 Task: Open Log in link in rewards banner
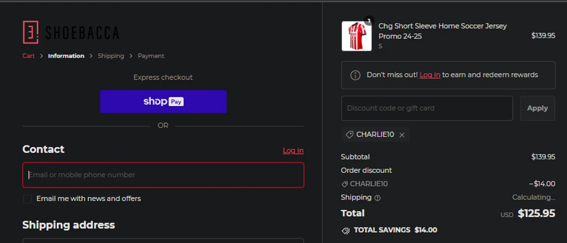tap(430, 75)
